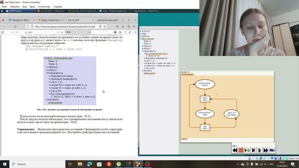The height and width of the screenshot is (168, 299).
Task: Go to previous PDF page arrow
Action: [x=12, y=32]
